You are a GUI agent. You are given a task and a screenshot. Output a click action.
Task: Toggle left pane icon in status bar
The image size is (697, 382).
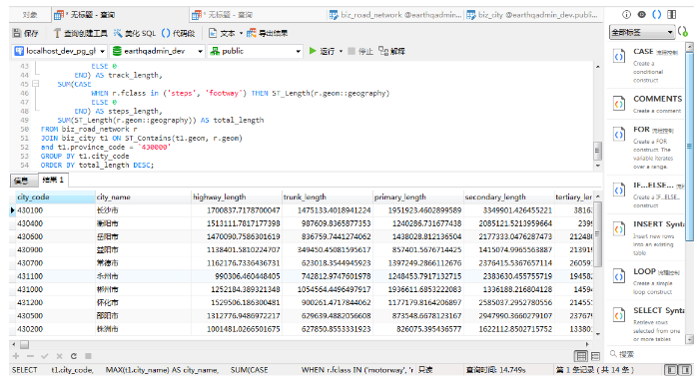pos(672,370)
